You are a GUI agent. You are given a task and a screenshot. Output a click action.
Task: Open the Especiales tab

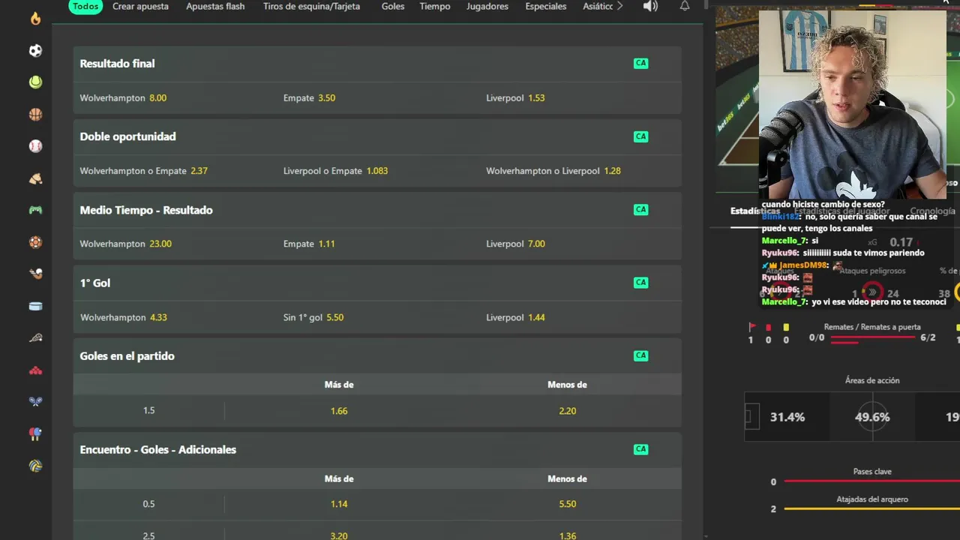click(546, 6)
